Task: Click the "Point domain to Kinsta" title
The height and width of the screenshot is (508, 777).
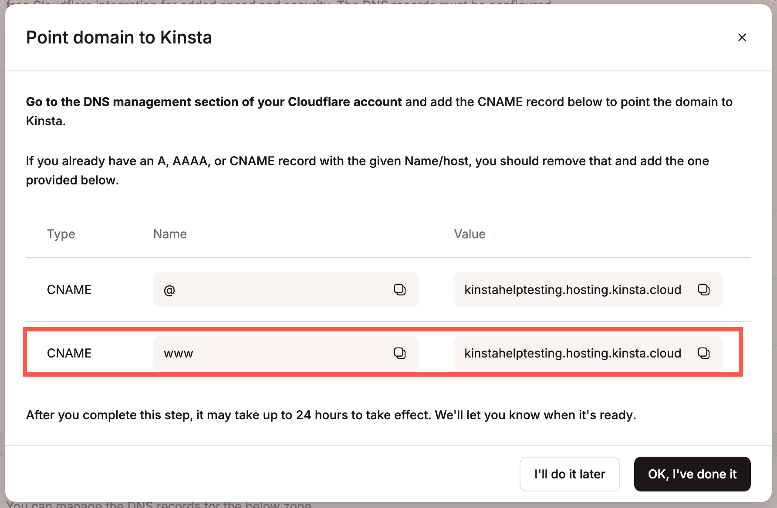Action: [119, 37]
